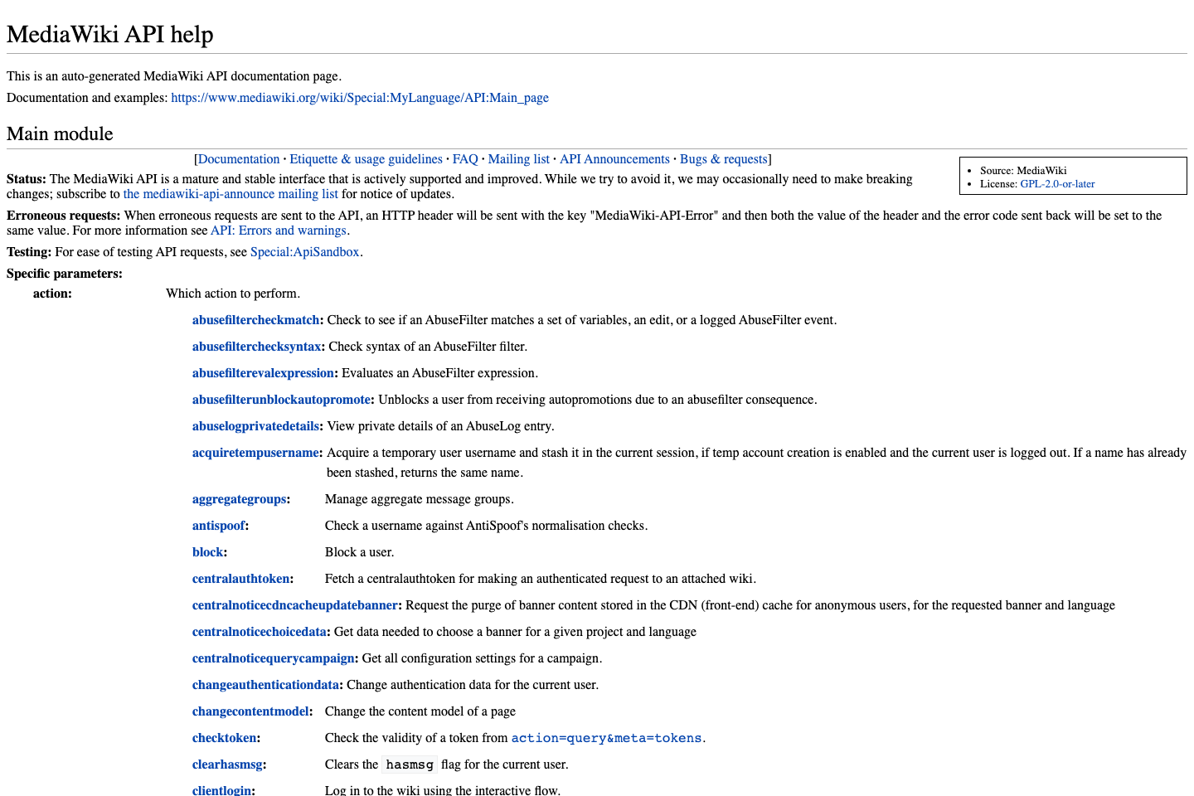The width and height of the screenshot is (1194, 796).
Task: Select the centralauthtoken action link
Action: [240, 578]
